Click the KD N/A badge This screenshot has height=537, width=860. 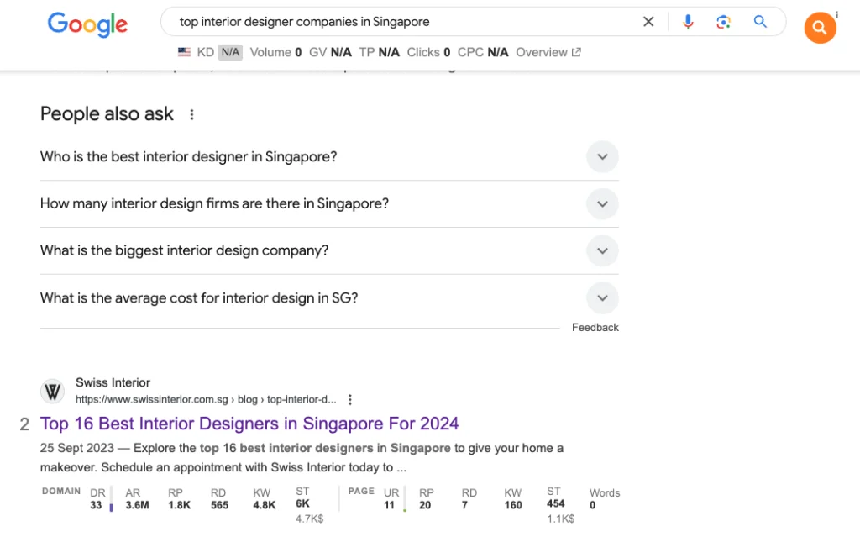pos(229,52)
